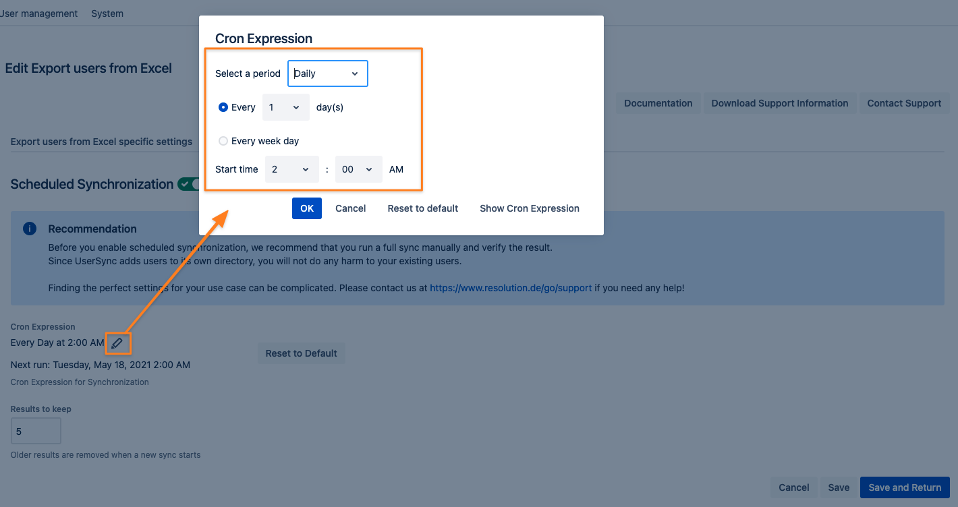Viewport: 958px width, 507px height.
Task: Click 'Show Cron Expression' button
Action: 529,208
